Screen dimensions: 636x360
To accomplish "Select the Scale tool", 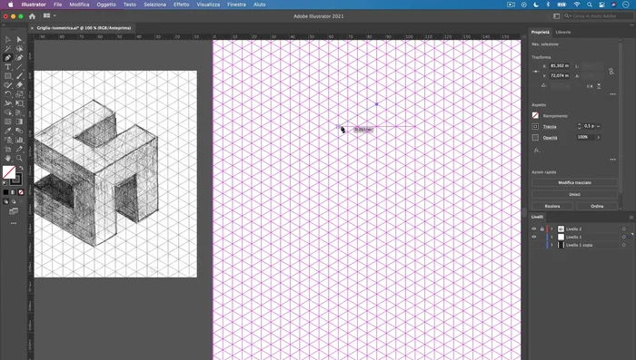I will [x=19, y=94].
